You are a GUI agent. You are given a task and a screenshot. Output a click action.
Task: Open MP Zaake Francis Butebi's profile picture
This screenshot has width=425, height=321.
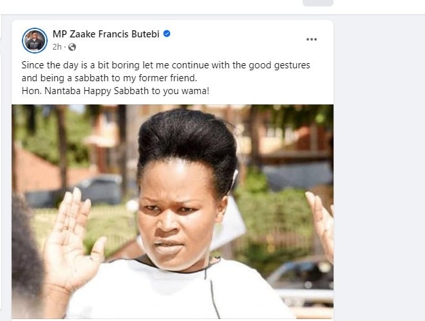(35, 40)
